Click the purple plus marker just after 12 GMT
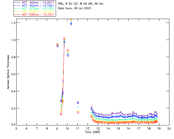Viewport: 174px width, 139px height. [x=91, y=107]
